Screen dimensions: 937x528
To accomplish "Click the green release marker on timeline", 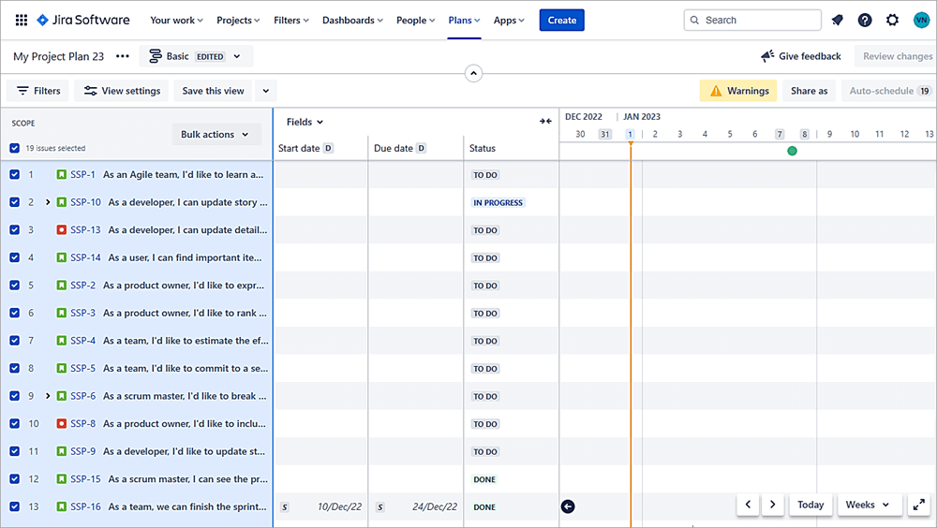I will point(793,151).
